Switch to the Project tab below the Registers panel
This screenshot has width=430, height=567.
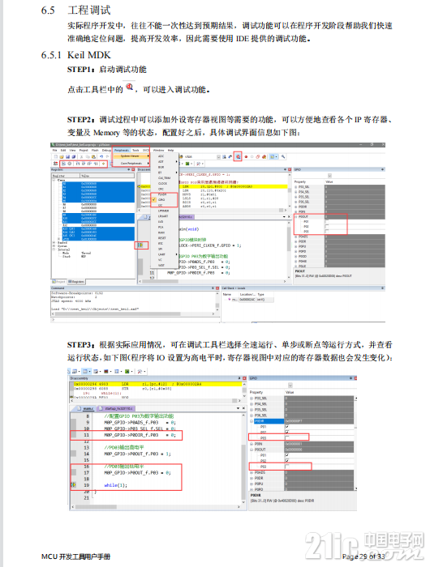click(58, 282)
